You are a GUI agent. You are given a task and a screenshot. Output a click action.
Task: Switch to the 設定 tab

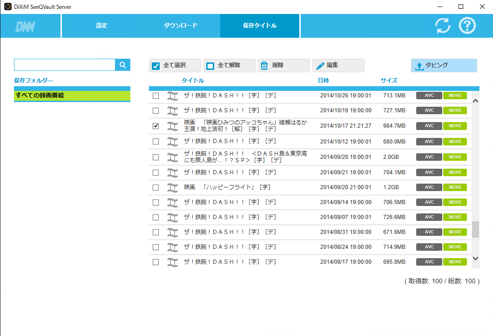click(x=101, y=26)
